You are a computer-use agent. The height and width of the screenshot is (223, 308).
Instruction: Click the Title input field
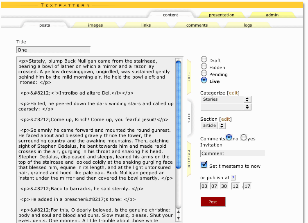(x=53, y=50)
